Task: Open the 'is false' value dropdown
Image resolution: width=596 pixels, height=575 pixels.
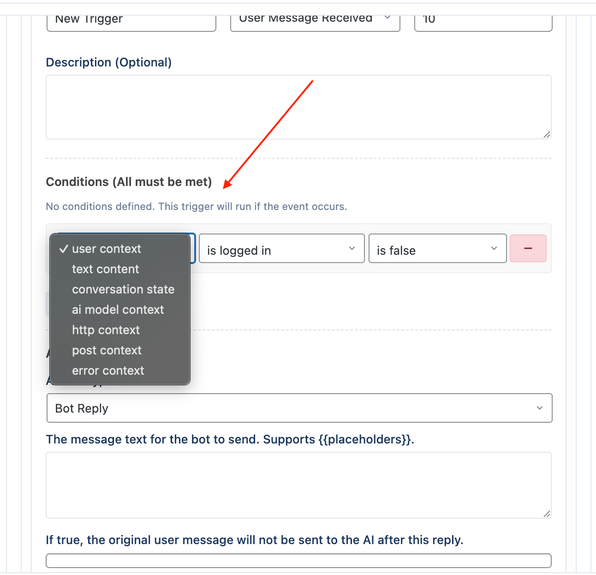Action: [438, 248]
